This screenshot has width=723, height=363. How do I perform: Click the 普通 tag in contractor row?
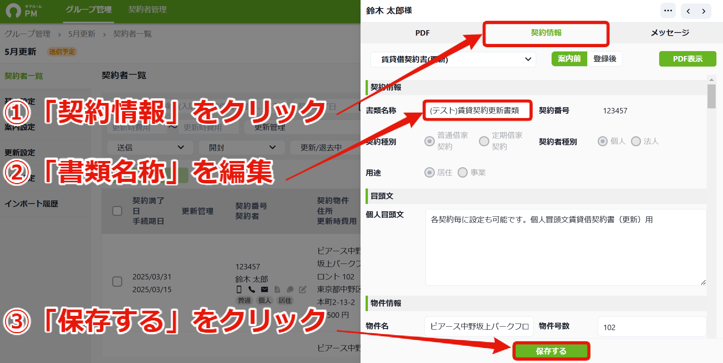click(244, 300)
